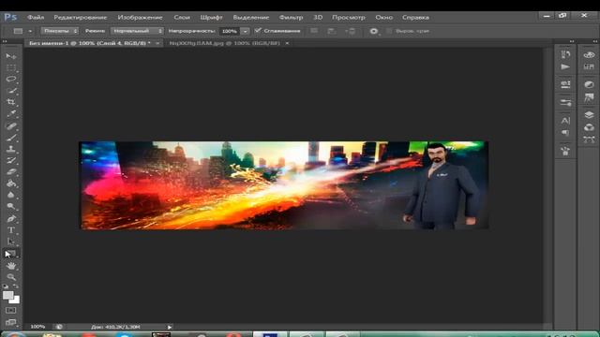Open the Character panel icon

[565, 121]
